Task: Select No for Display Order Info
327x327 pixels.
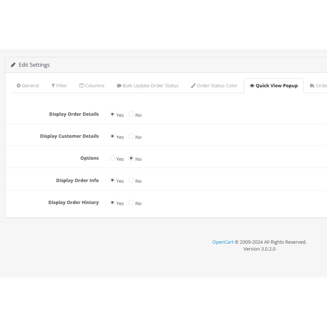Action: [131, 180]
